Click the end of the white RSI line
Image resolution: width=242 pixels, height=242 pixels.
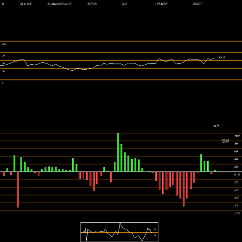(214, 58)
